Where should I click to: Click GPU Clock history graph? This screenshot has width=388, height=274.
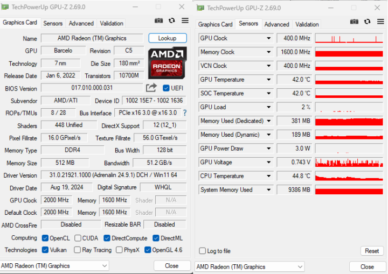[349, 38]
